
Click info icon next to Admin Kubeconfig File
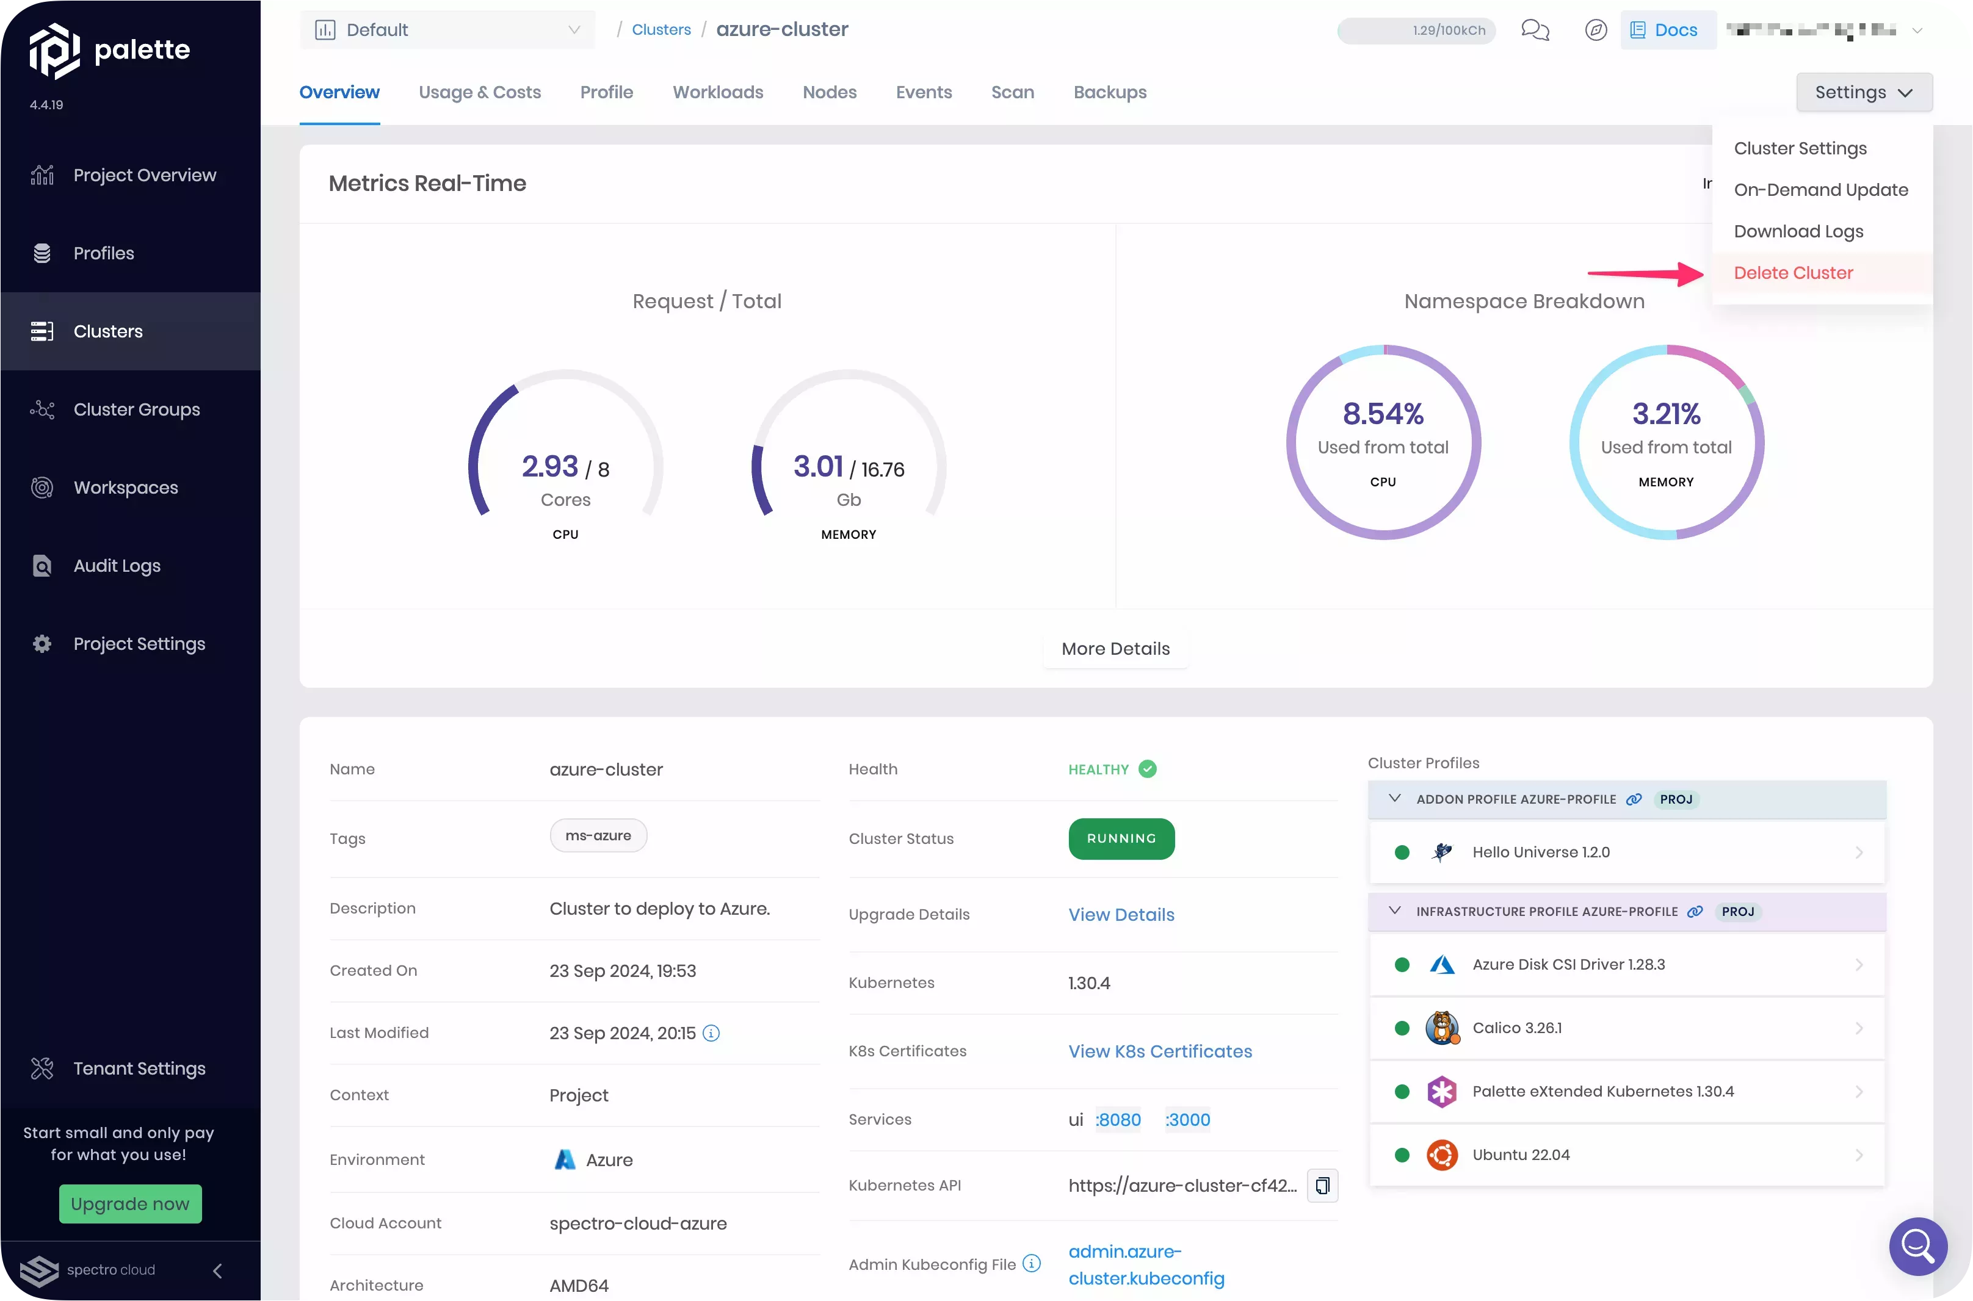click(x=1032, y=1263)
